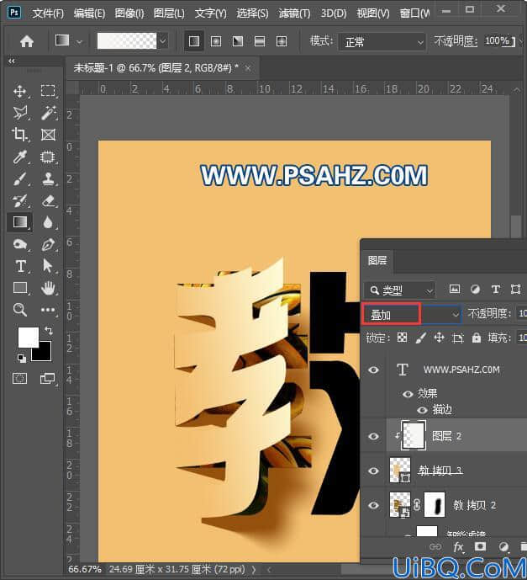The width and height of the screenshot is (527, 580).
Task: Select the Hand tool
Action: click(x=48, y=288)
